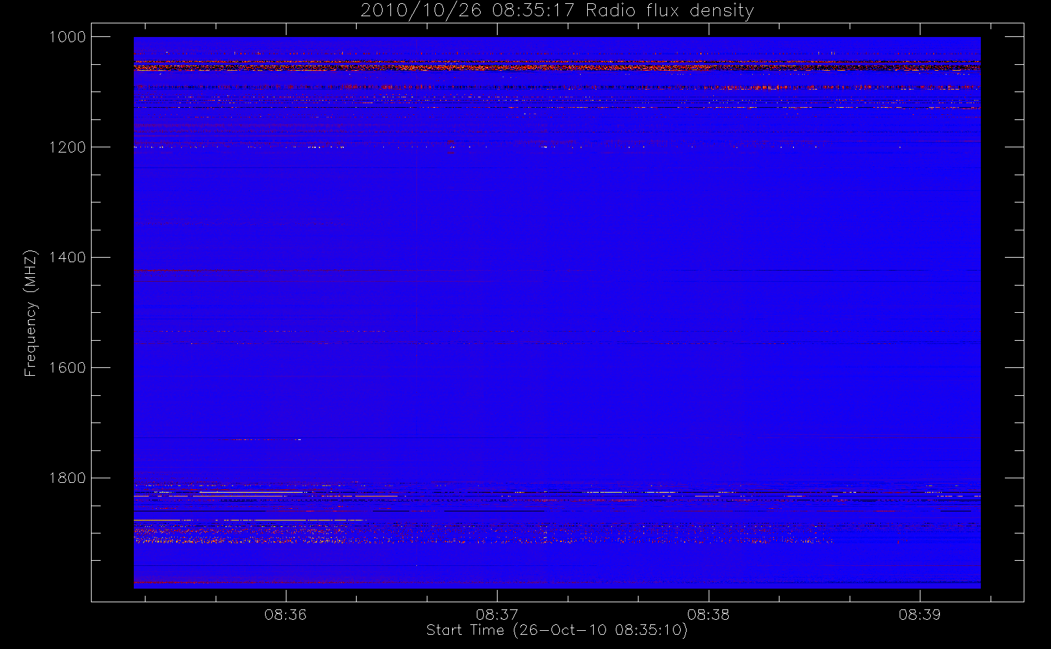Click the 1800 frequency tick label

(68, 478)
